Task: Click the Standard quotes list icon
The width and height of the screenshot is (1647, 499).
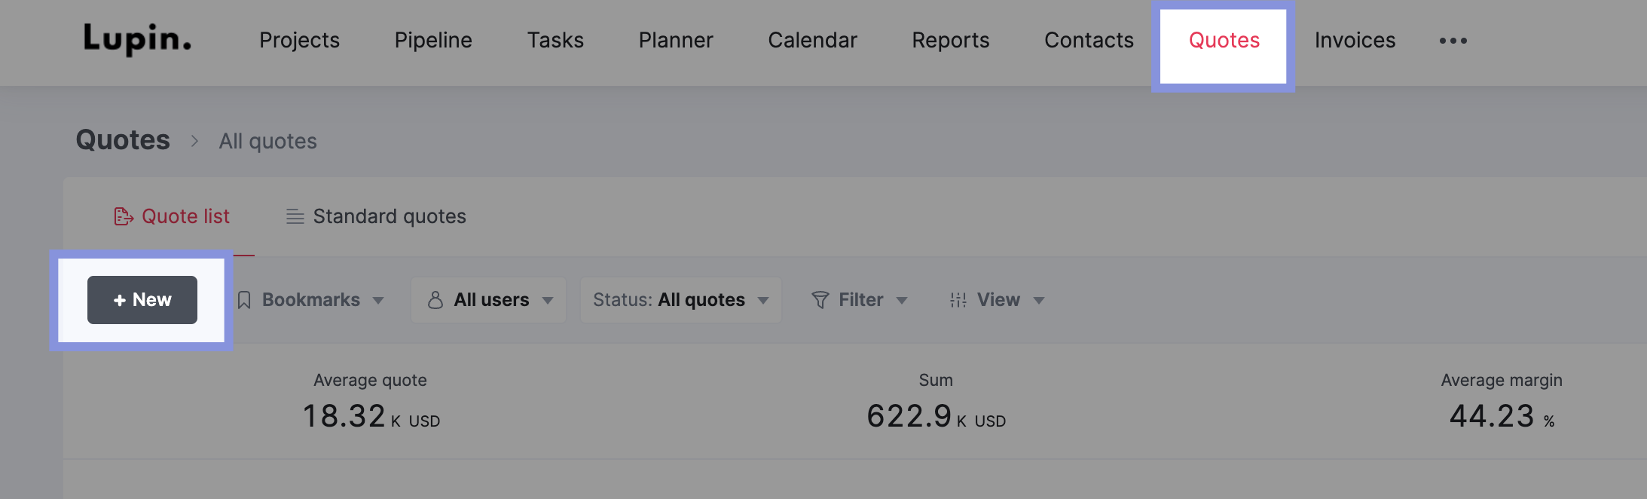Action: [295, 217]
